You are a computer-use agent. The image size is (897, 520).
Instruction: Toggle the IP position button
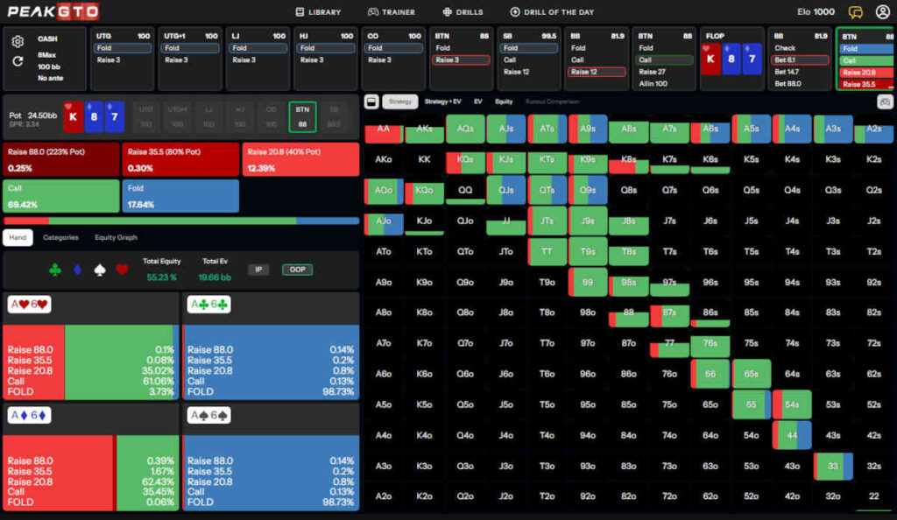258,270
